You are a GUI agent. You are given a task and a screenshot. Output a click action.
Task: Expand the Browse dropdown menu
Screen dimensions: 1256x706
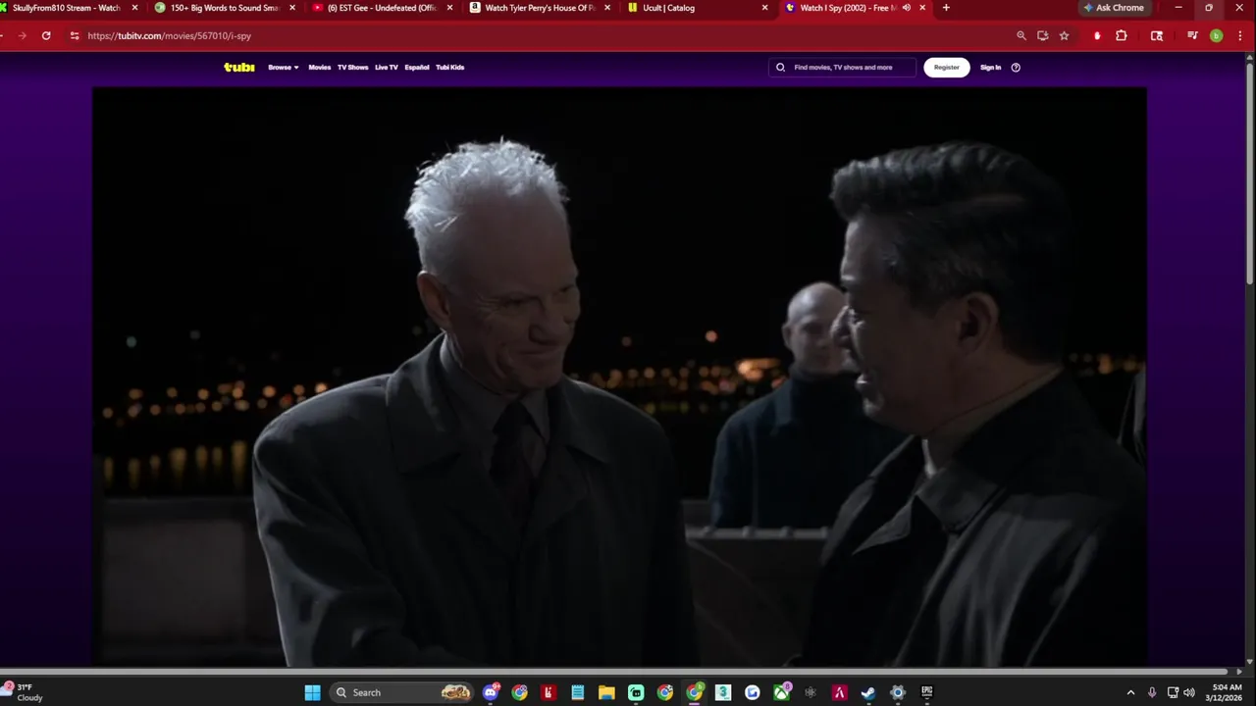click(283, 68)
